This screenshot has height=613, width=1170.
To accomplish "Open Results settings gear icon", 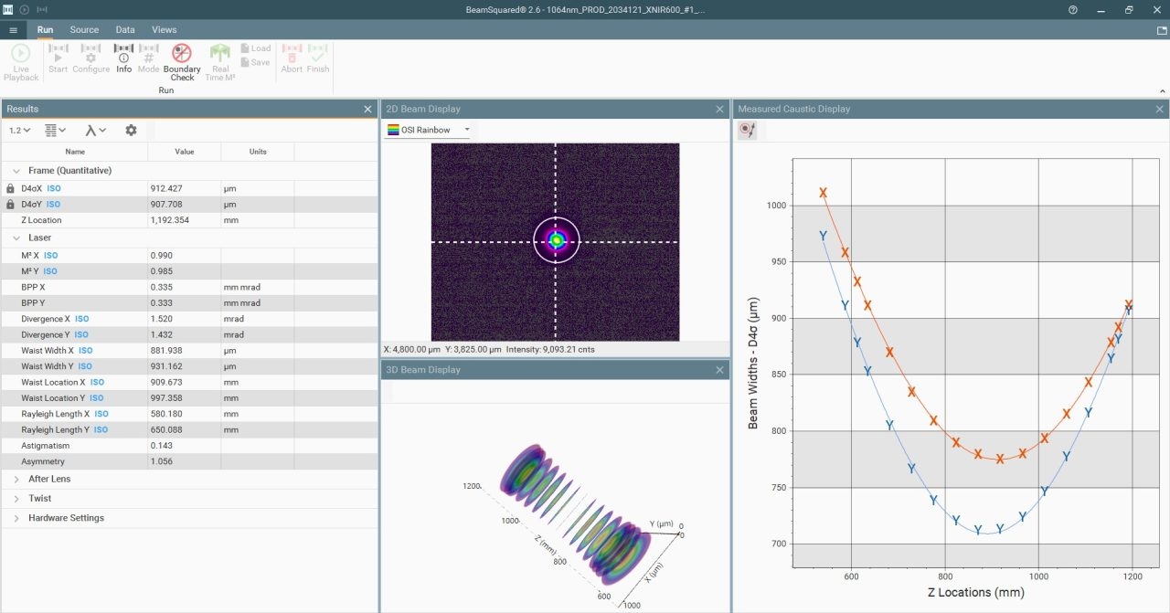I will pyautogui.click(x=131, y=131).
